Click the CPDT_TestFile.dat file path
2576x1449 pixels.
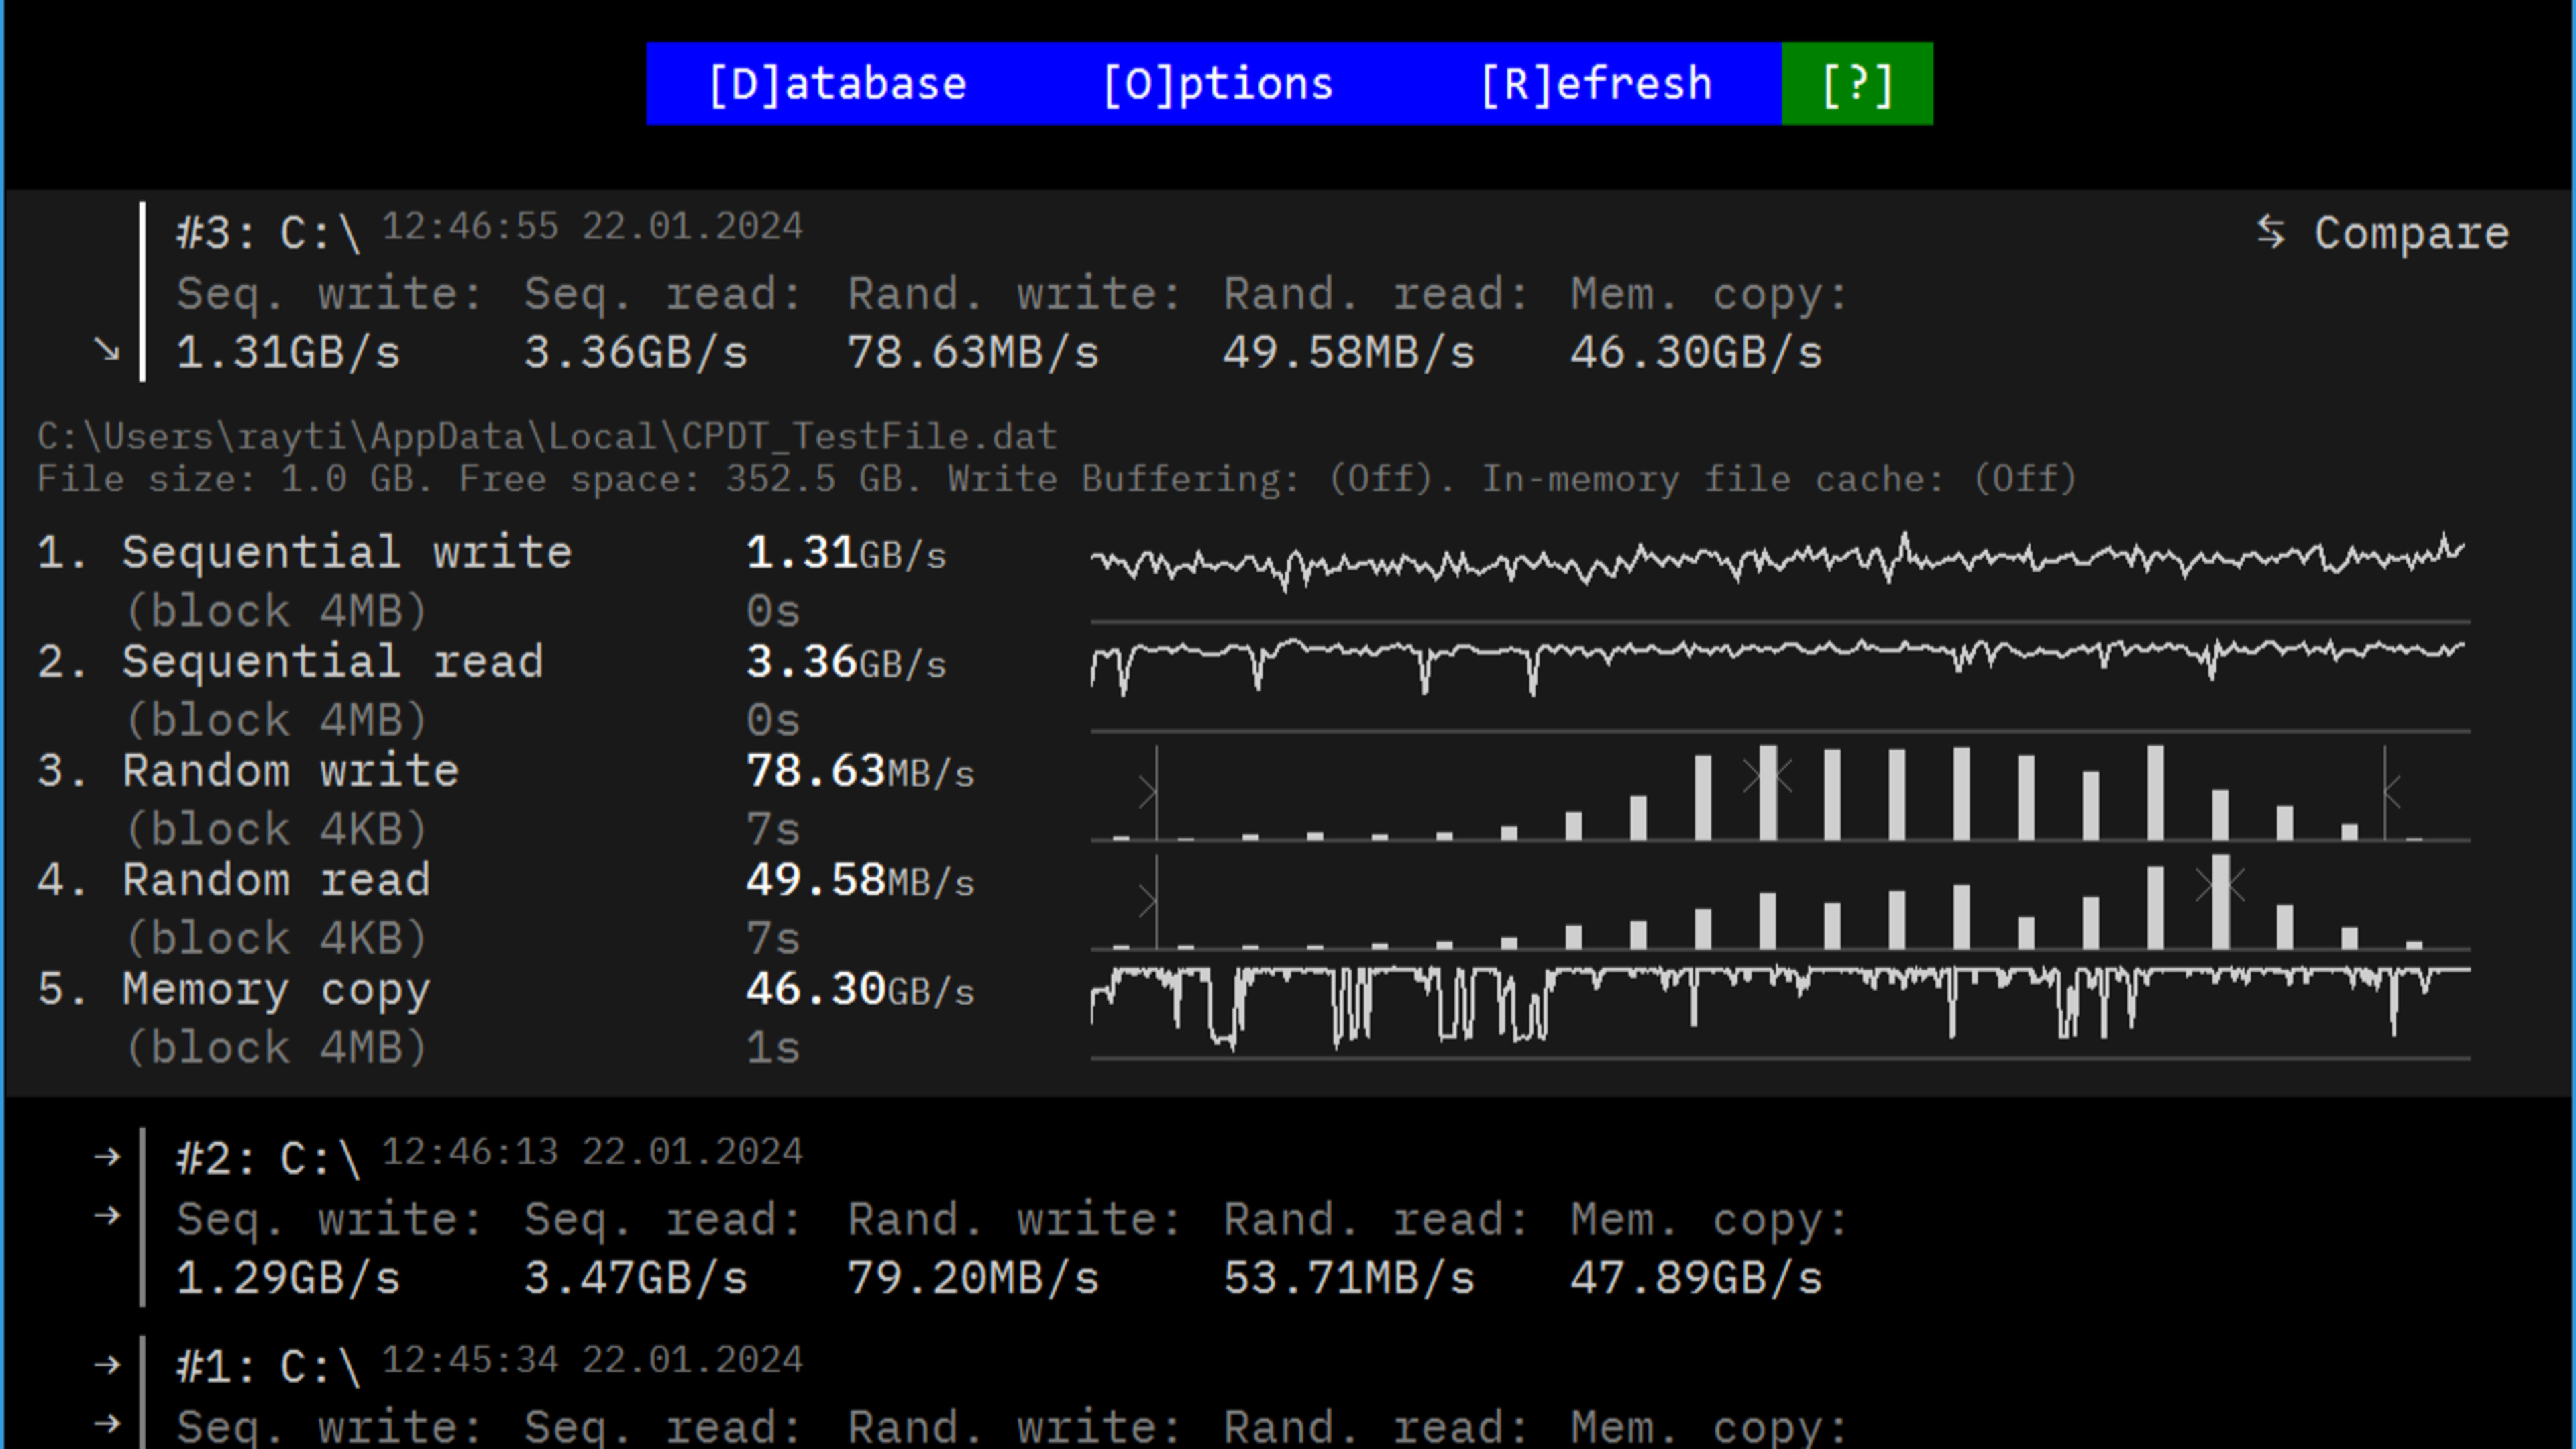pyautogui.click(x=546, y=438)
